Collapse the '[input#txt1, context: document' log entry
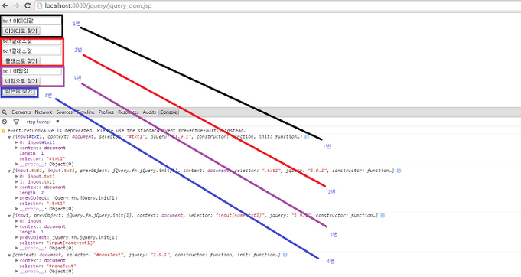 (x=9, y=137)
